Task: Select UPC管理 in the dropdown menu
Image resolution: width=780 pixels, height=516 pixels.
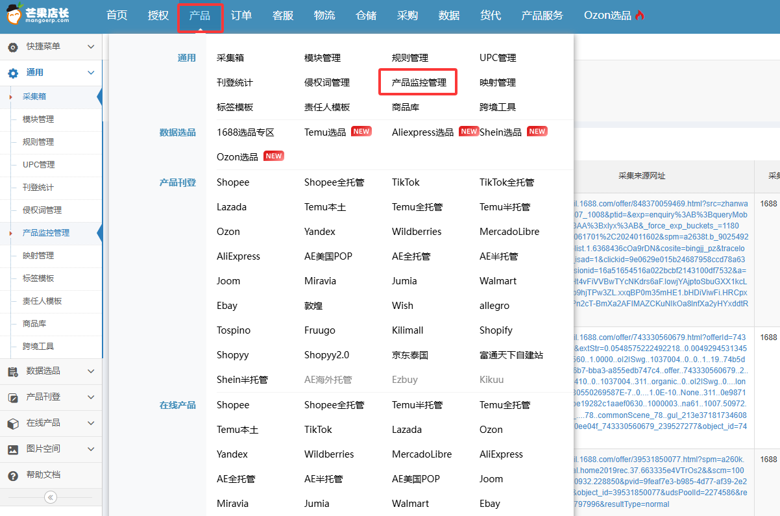Action: pyautogui.click(x=498, y=58)
